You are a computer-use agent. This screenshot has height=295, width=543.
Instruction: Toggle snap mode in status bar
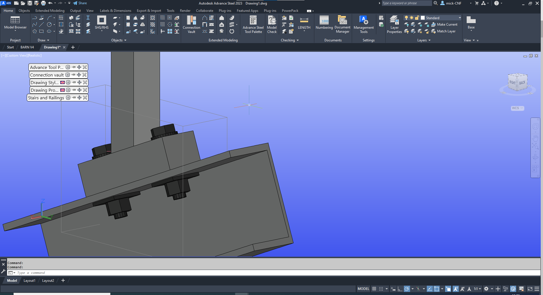(x=380, y=289)
